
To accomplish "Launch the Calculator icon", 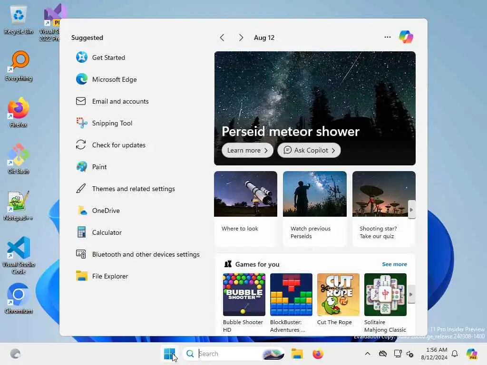I will (x=82, y=232).
